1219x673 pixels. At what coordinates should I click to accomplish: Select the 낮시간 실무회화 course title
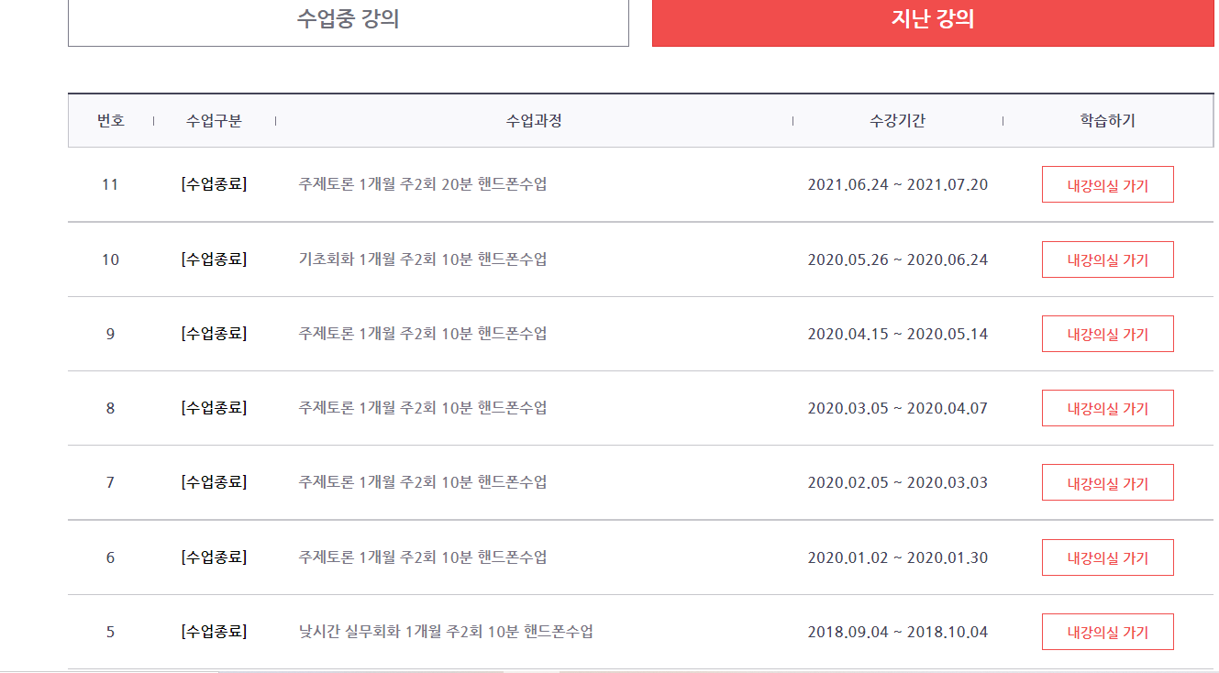(x=446, y=632)
